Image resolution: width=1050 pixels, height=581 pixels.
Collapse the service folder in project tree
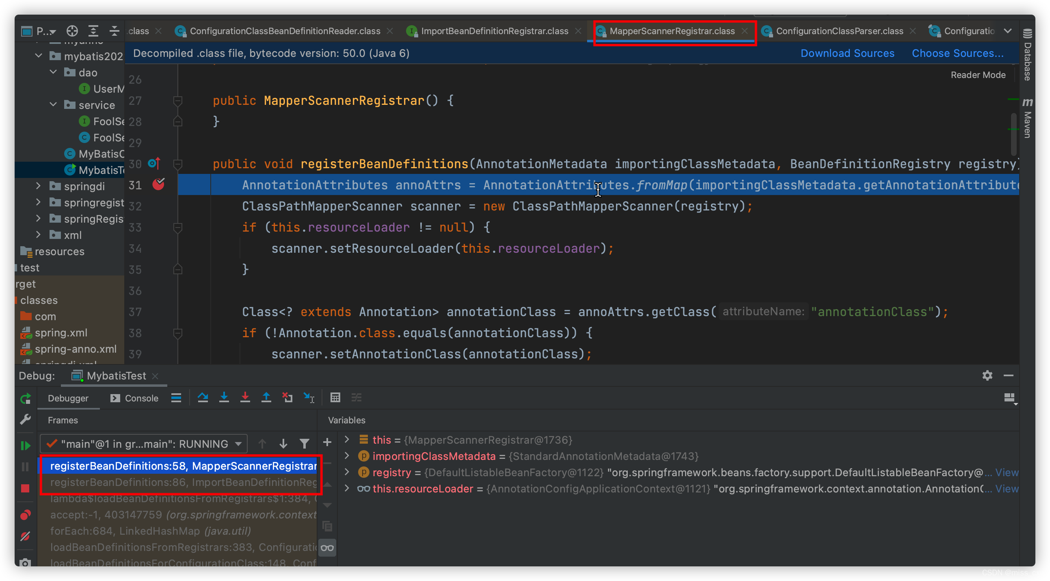click(53, 105)
